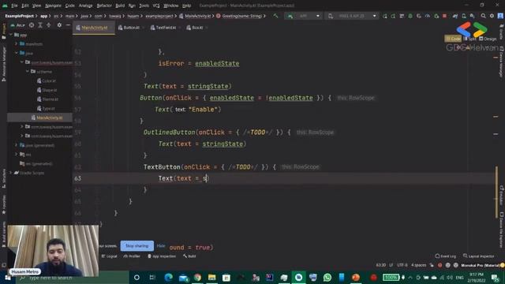Viewport: 505px width, 284px height.
Task: Click the Sync Project with Gradle icon
Action: [455, 16]
